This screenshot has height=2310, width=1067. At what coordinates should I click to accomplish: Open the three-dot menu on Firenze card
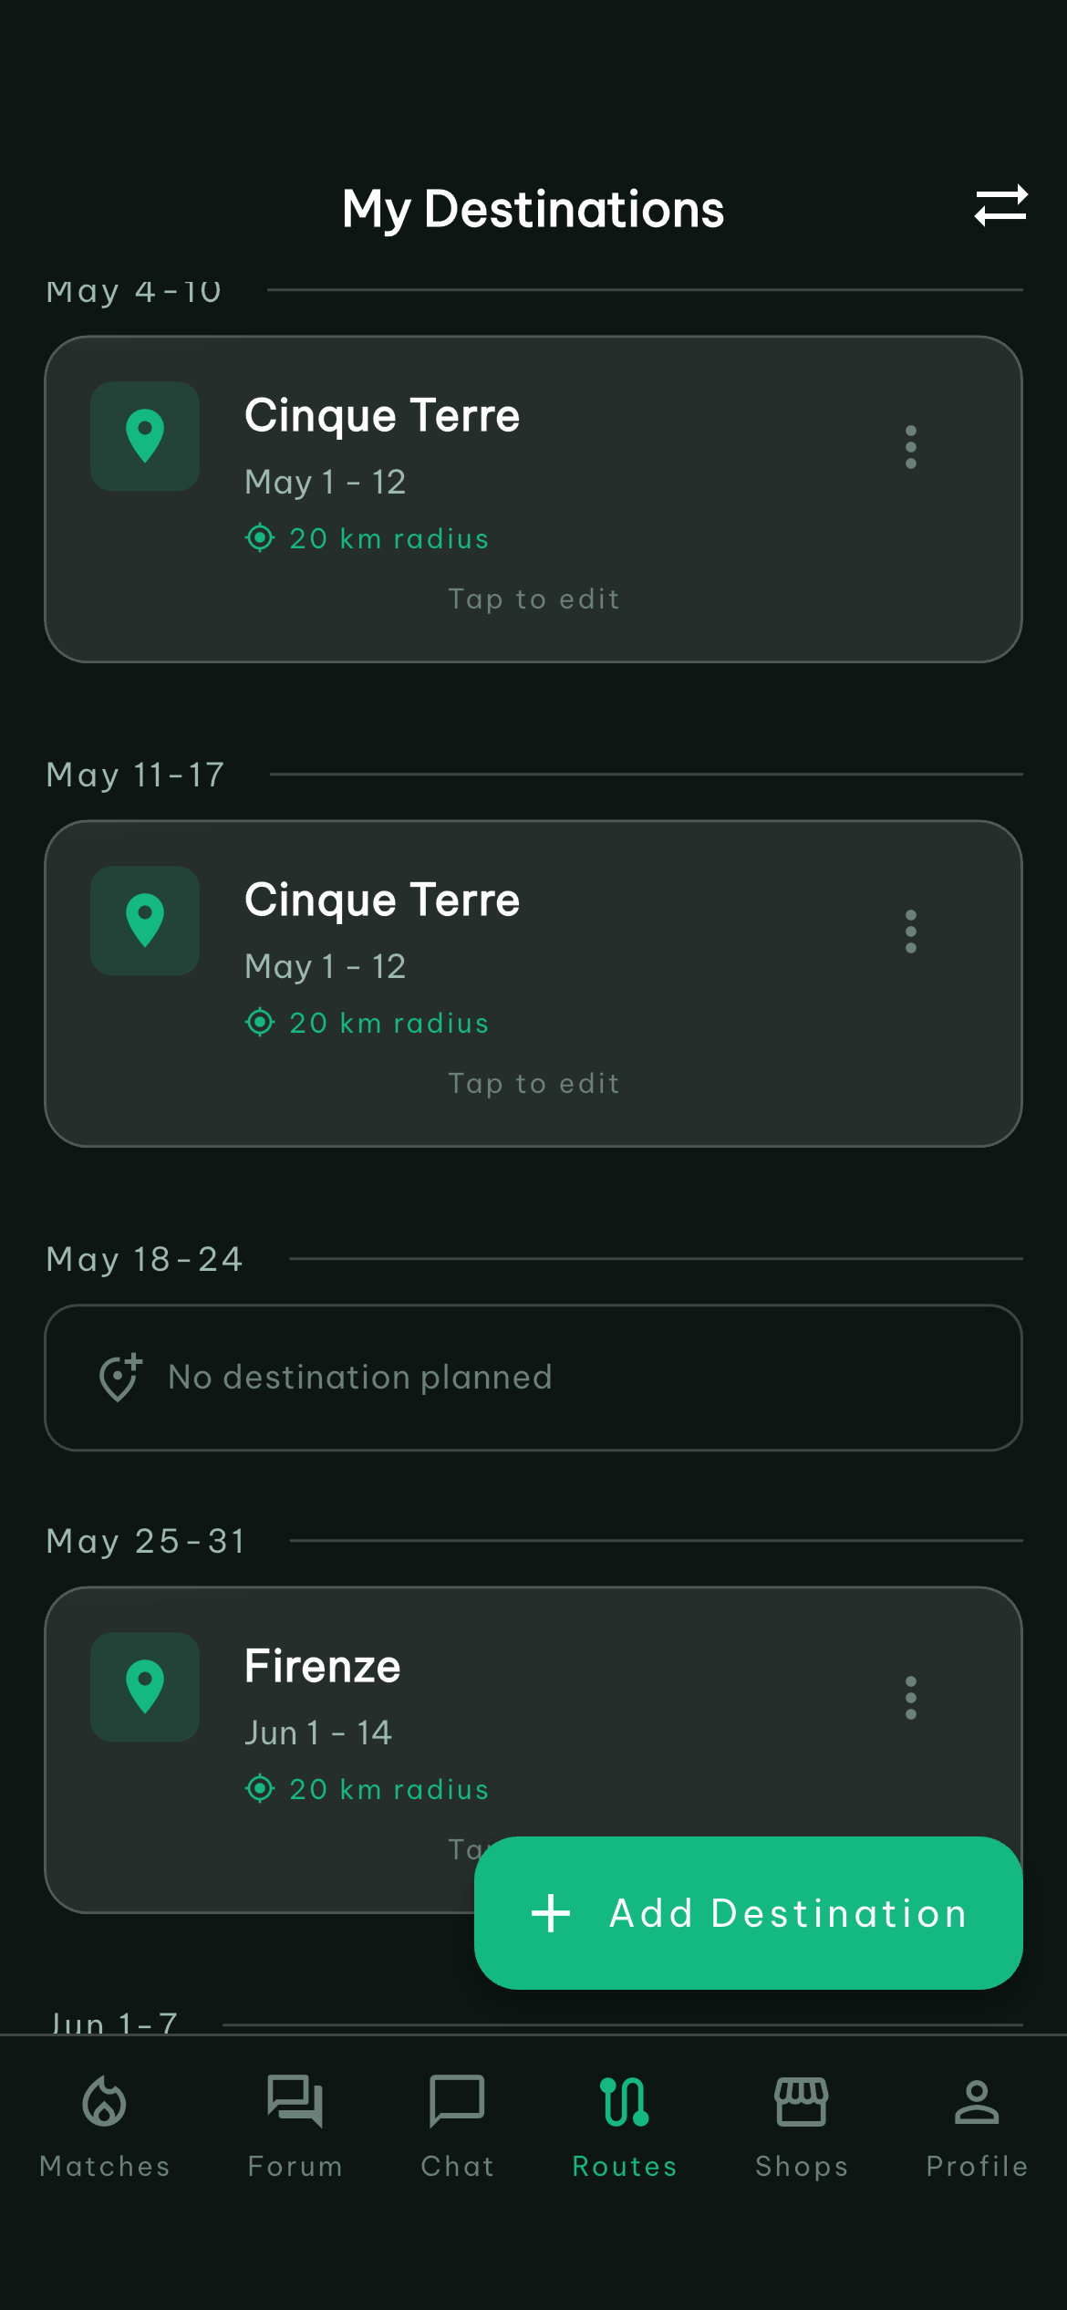(x=910, y=1698)
